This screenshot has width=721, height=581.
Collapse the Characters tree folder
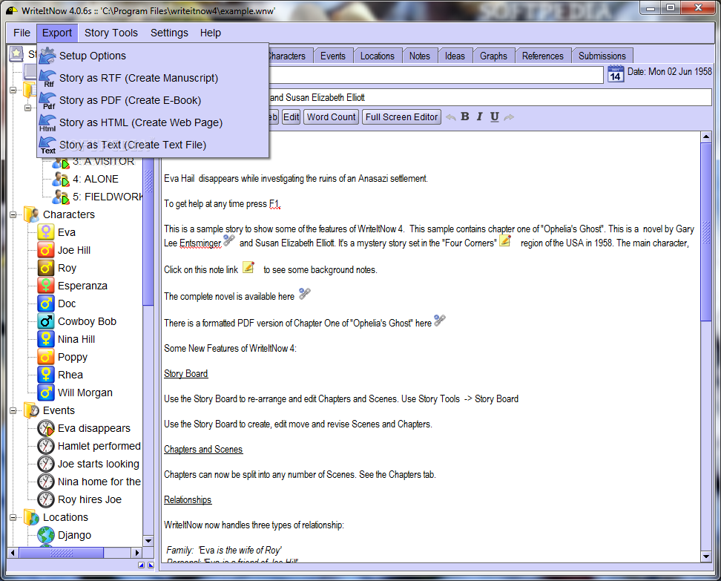[13, 214]
